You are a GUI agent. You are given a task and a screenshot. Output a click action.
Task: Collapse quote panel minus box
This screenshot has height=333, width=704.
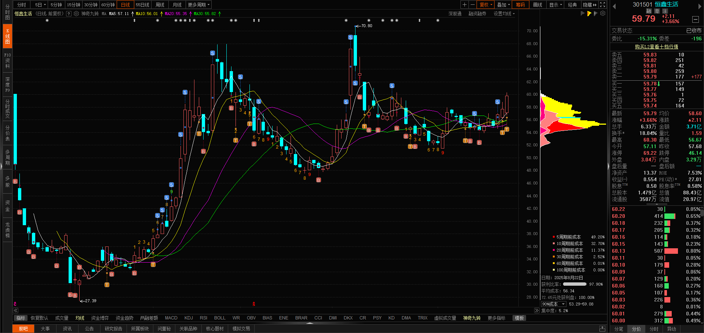(x=696, y=19)
